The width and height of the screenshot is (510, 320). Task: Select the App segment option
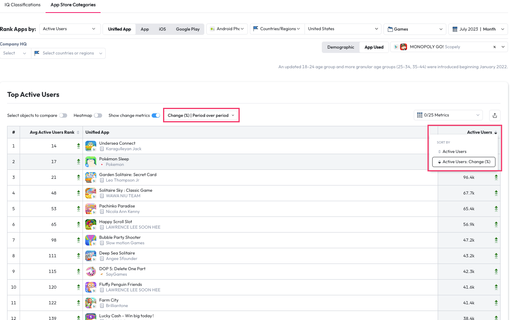pyautogui.click(x=145, y=29)
